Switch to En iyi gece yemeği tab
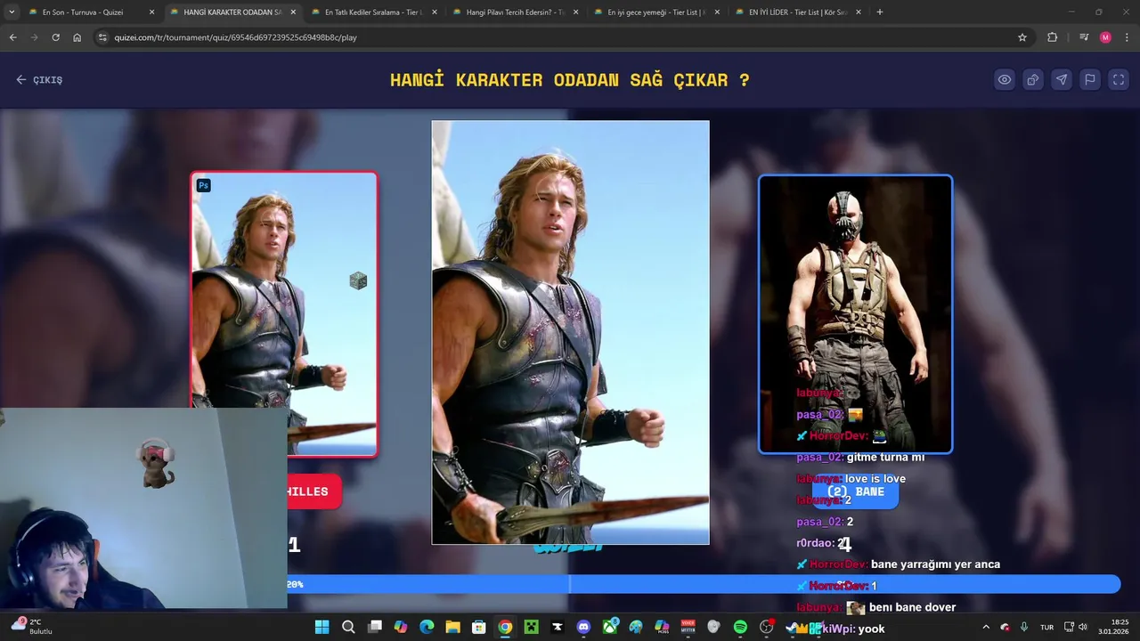Screen dimensions: 1140x641 [x=655, y=12]
